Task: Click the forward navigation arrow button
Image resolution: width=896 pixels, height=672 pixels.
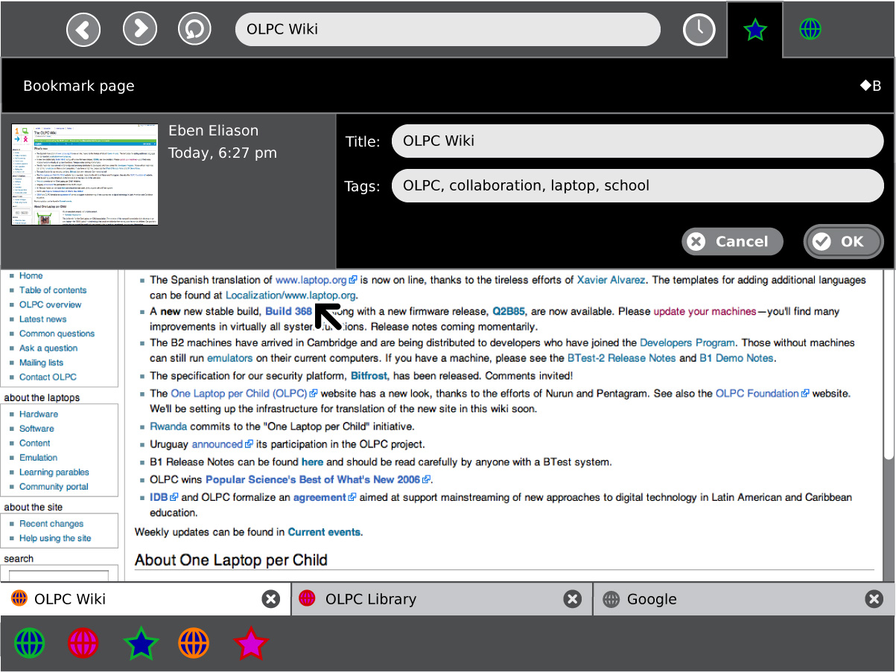Action: coord(139,30)
